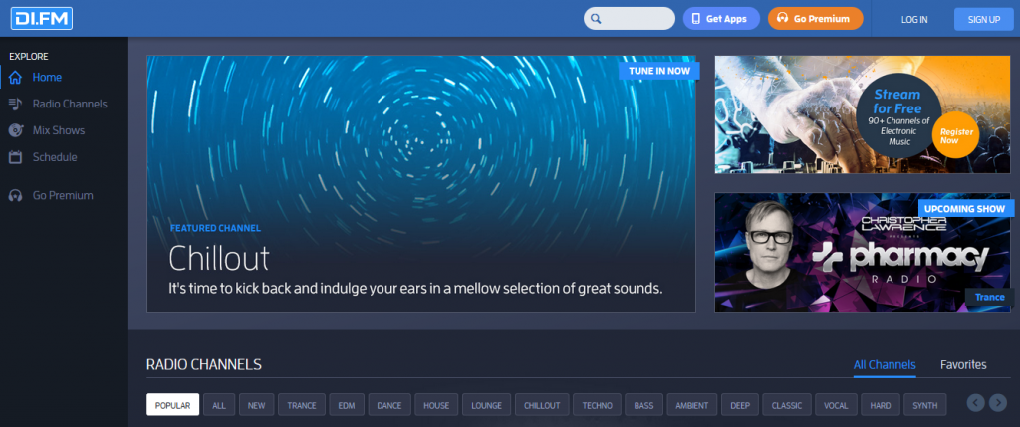Select TRANCE channel filter

point(302,405)
